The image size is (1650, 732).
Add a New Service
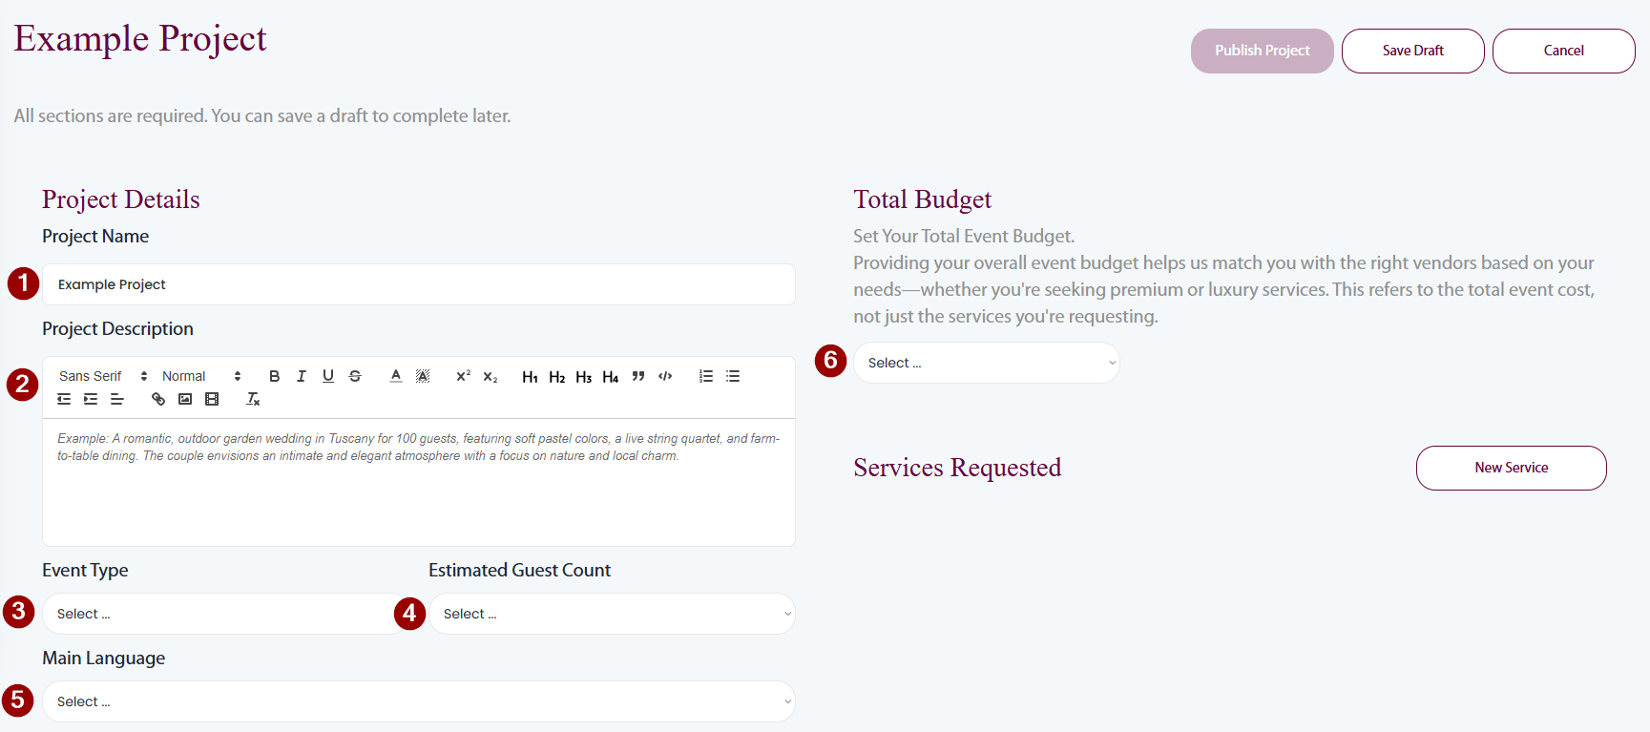tap(1511, 468)
